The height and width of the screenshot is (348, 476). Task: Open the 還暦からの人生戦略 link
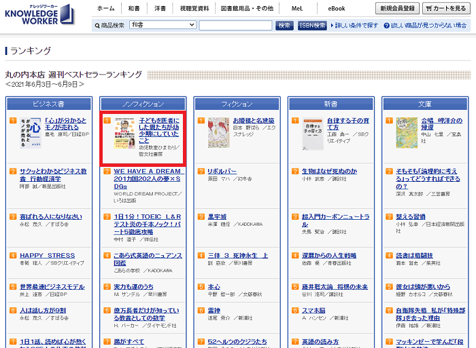pyautogui.click(x=329, y=255)
